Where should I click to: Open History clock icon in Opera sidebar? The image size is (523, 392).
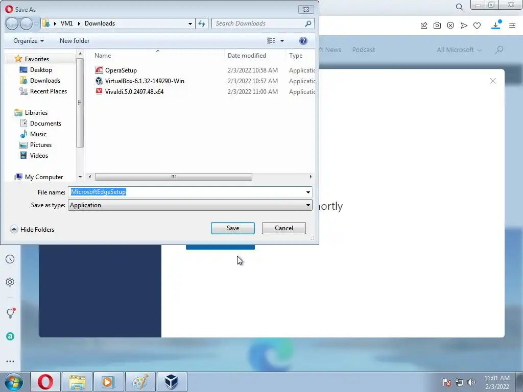point(10,259)
